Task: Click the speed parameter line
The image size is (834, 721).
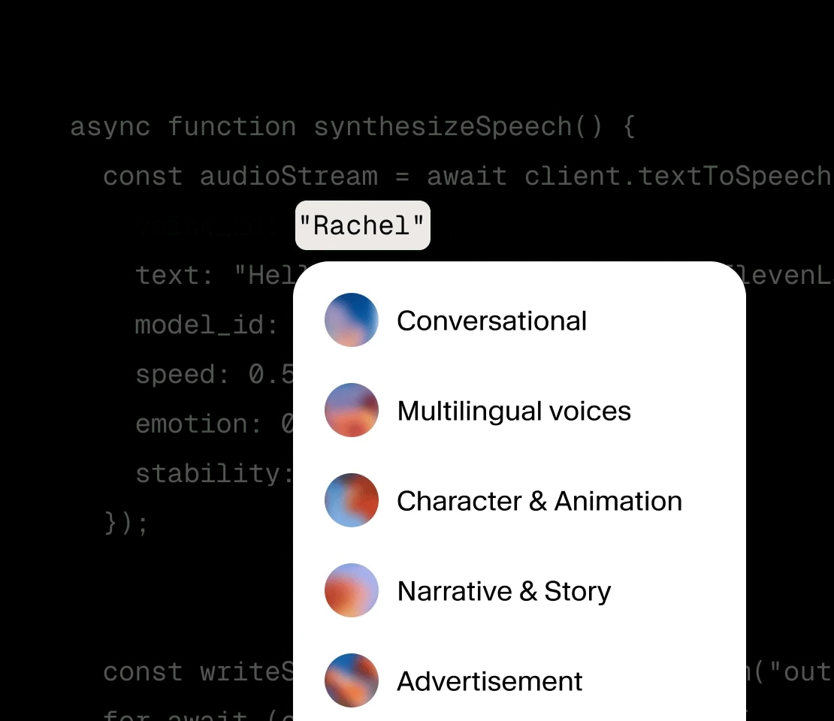Action: (214, 374)
